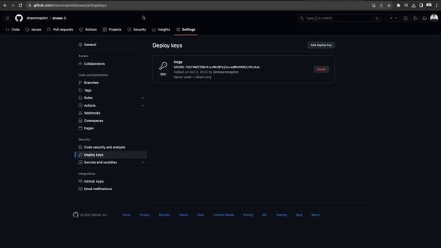441x248 pixels.
Task: Open Contact GitHub footer link
Action: coord(223,215)
